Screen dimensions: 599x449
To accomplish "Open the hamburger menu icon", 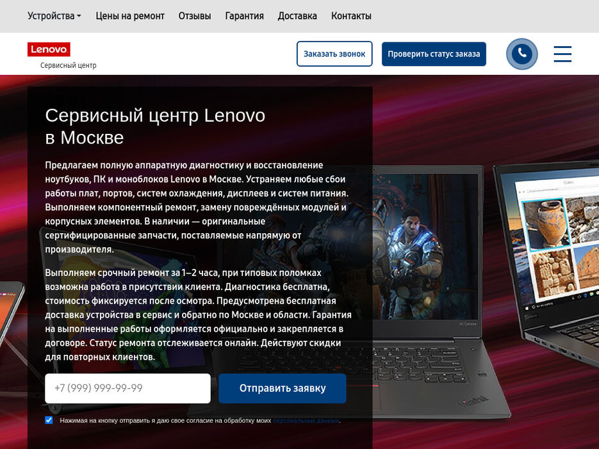I will point(562,54).
